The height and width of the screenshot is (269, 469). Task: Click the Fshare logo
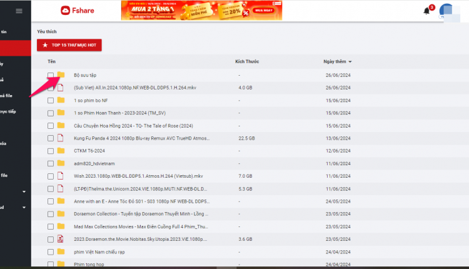[x=78, y=11]
